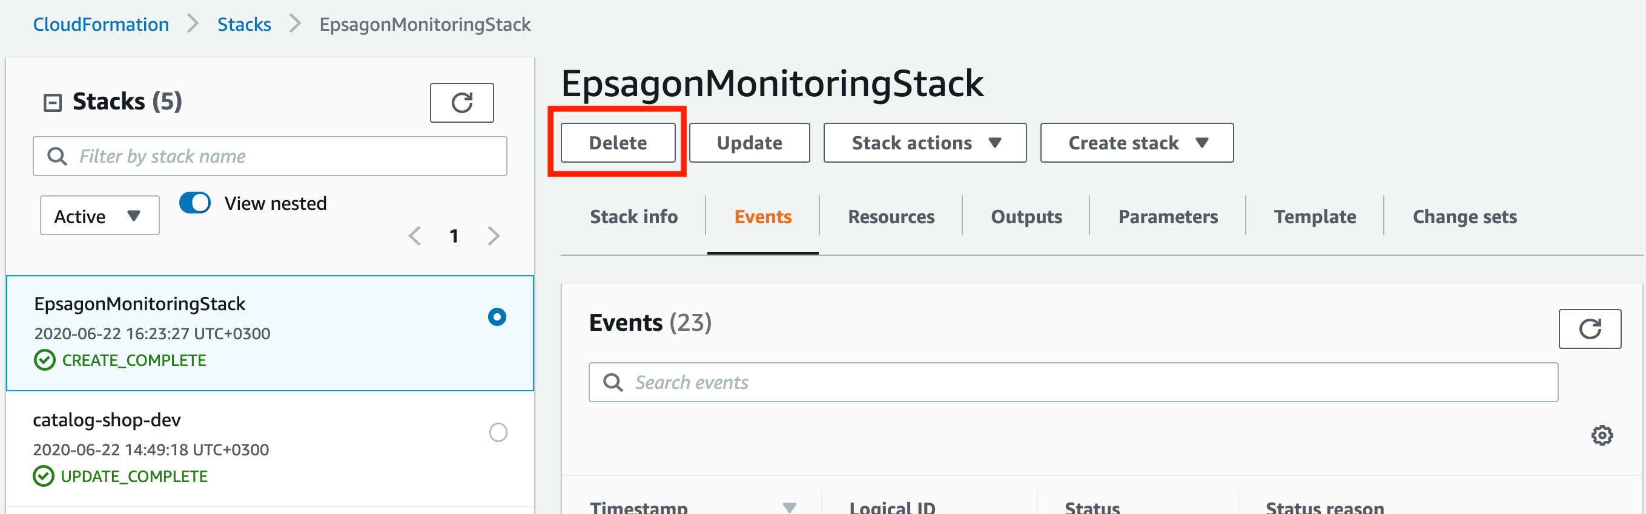Viewport: 1646px width, 514px height.
Task: Click the Timestamp column sort arrow
Action: click(x=790, y=507)
